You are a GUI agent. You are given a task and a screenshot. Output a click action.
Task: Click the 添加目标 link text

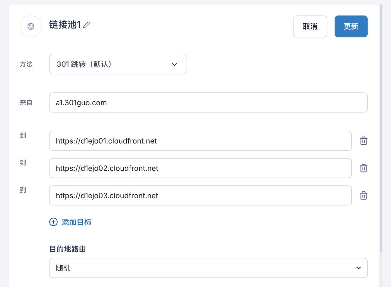[x=77, y=222]
